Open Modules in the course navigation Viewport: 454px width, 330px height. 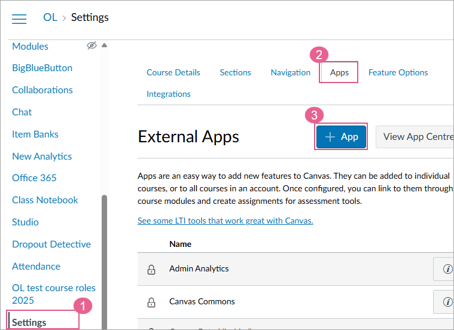pos(30,46)
